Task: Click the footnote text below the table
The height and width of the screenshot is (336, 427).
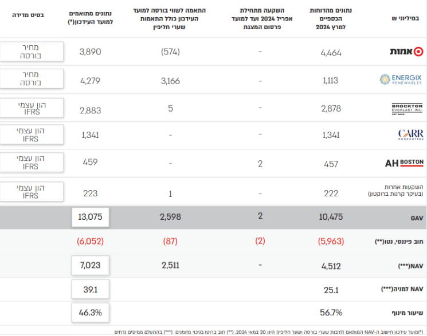Action: 268,332
